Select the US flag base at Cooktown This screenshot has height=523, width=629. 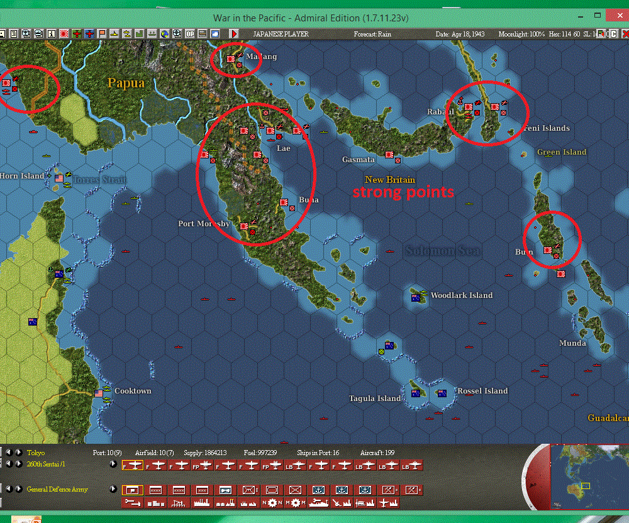98,393
